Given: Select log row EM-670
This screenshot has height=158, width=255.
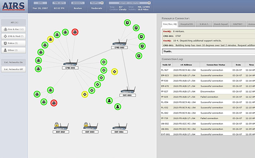Looking at the screenshot, I should [x=208, y=86].
